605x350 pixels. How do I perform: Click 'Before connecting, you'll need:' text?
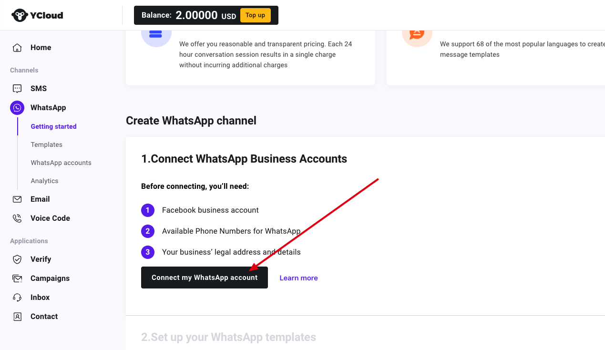tap(195, 186)
